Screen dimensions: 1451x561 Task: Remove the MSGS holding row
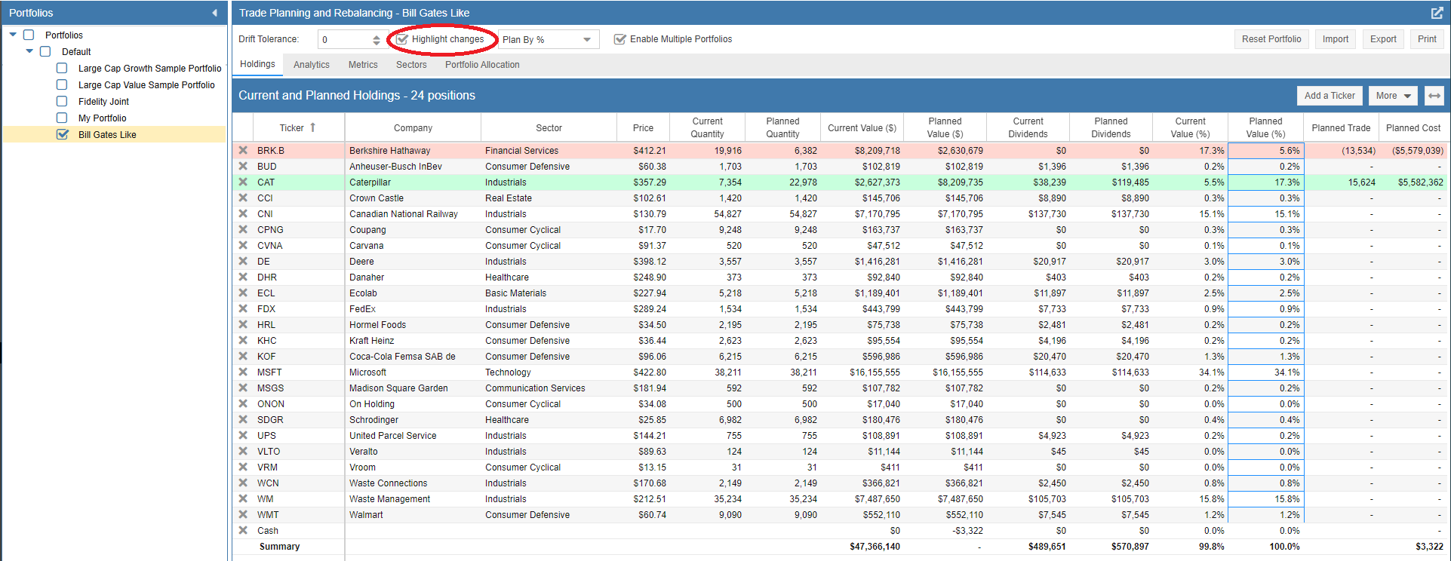(x=243, y=388)
